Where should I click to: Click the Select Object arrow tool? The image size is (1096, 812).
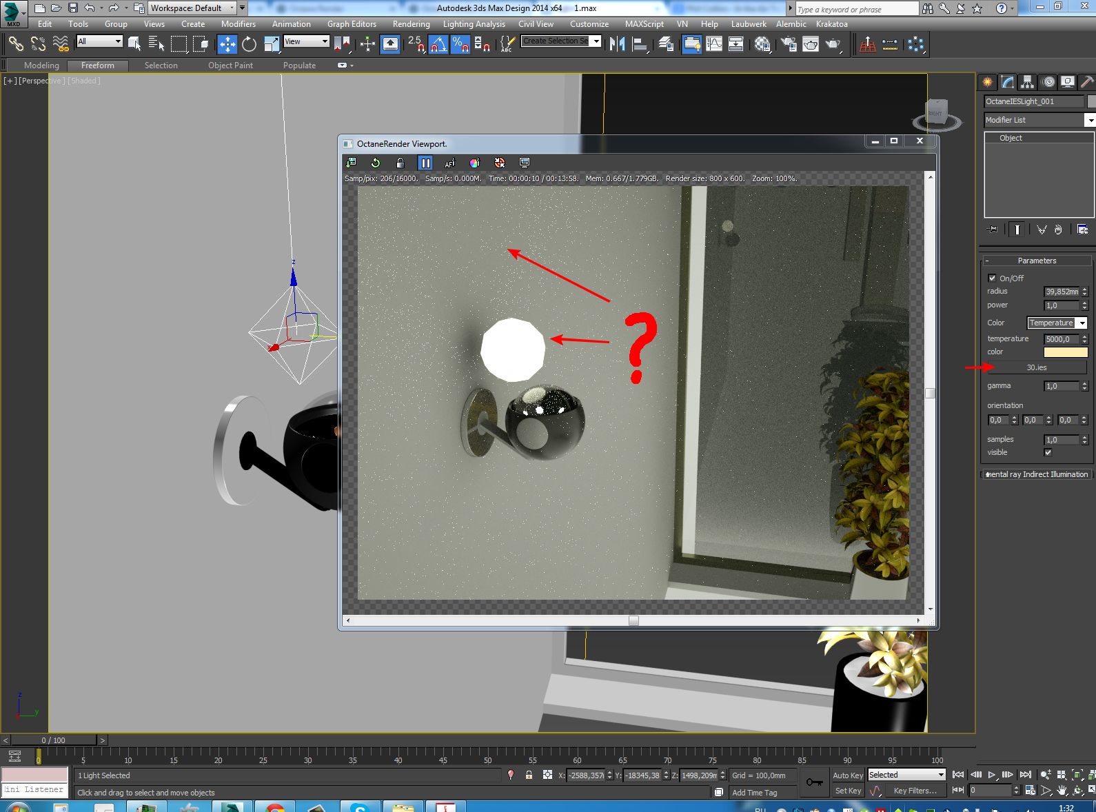[x=134, y=45]
